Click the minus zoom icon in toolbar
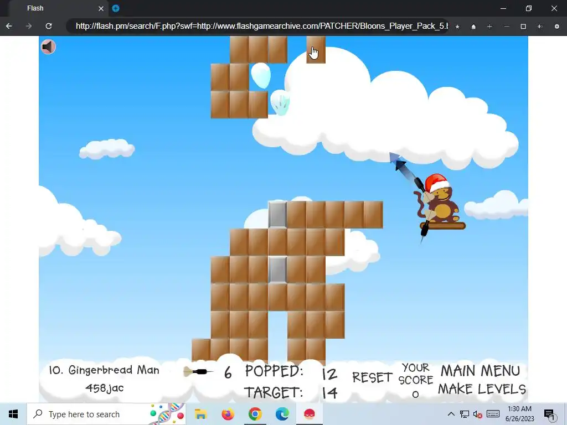Screen dimensions: 567x425 pyautogui.click(x=507, y=27)
